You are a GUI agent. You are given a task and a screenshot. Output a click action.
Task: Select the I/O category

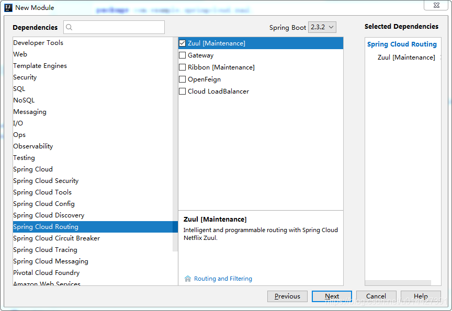93,123
